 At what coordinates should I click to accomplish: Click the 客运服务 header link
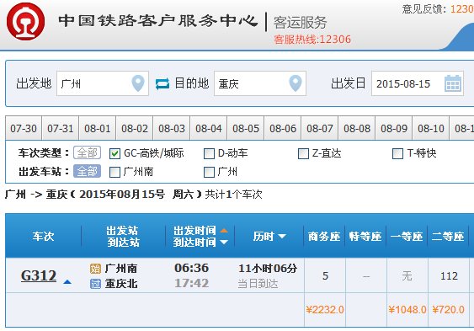point(300,23)
